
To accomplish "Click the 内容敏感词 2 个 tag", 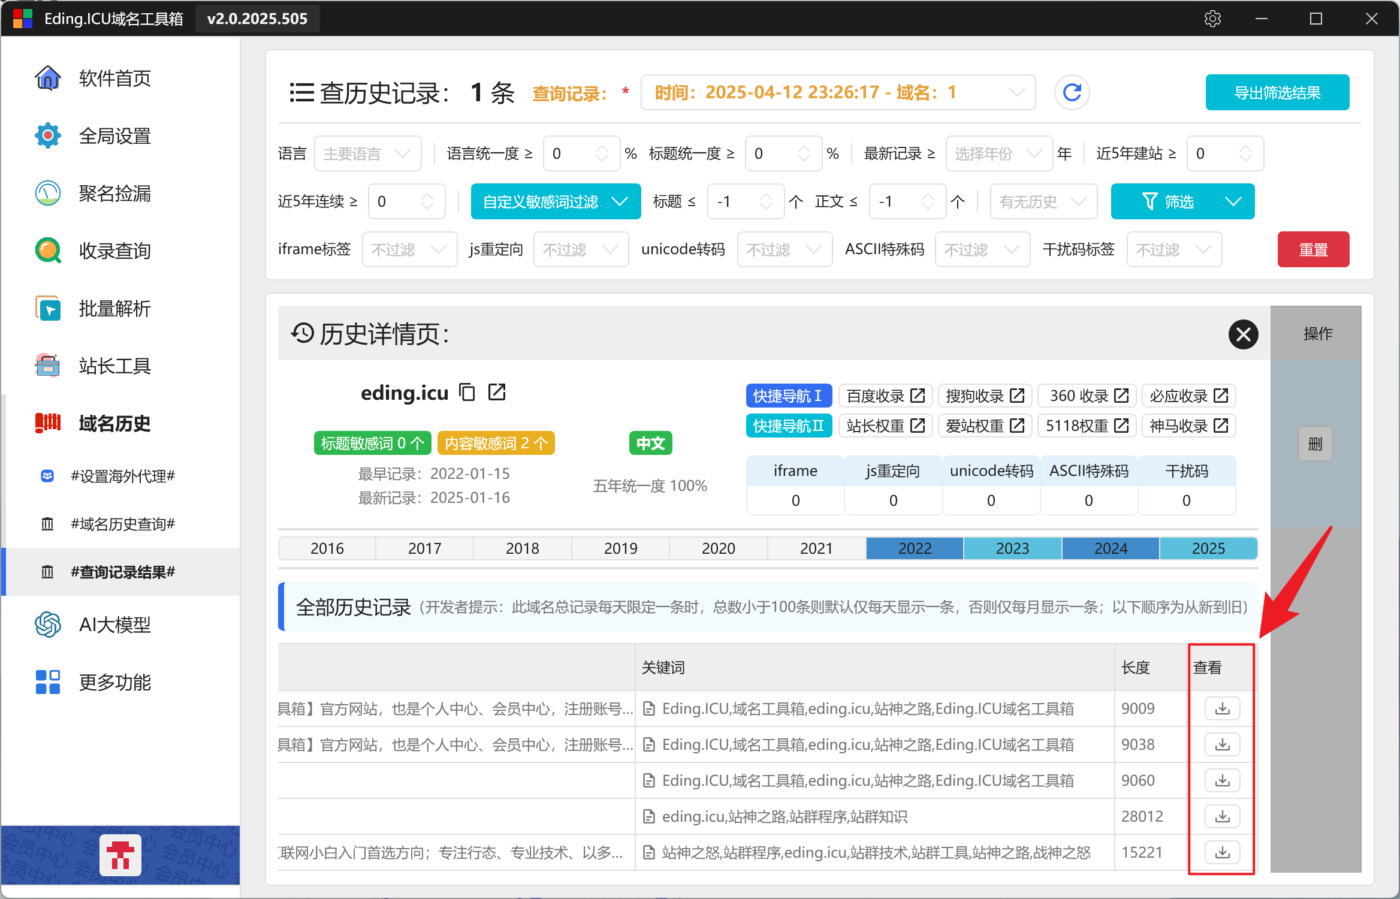I will click(x=496, y=443).
